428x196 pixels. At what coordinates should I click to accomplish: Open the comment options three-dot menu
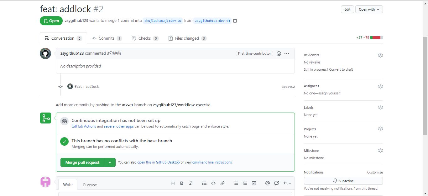click(287, 53)
